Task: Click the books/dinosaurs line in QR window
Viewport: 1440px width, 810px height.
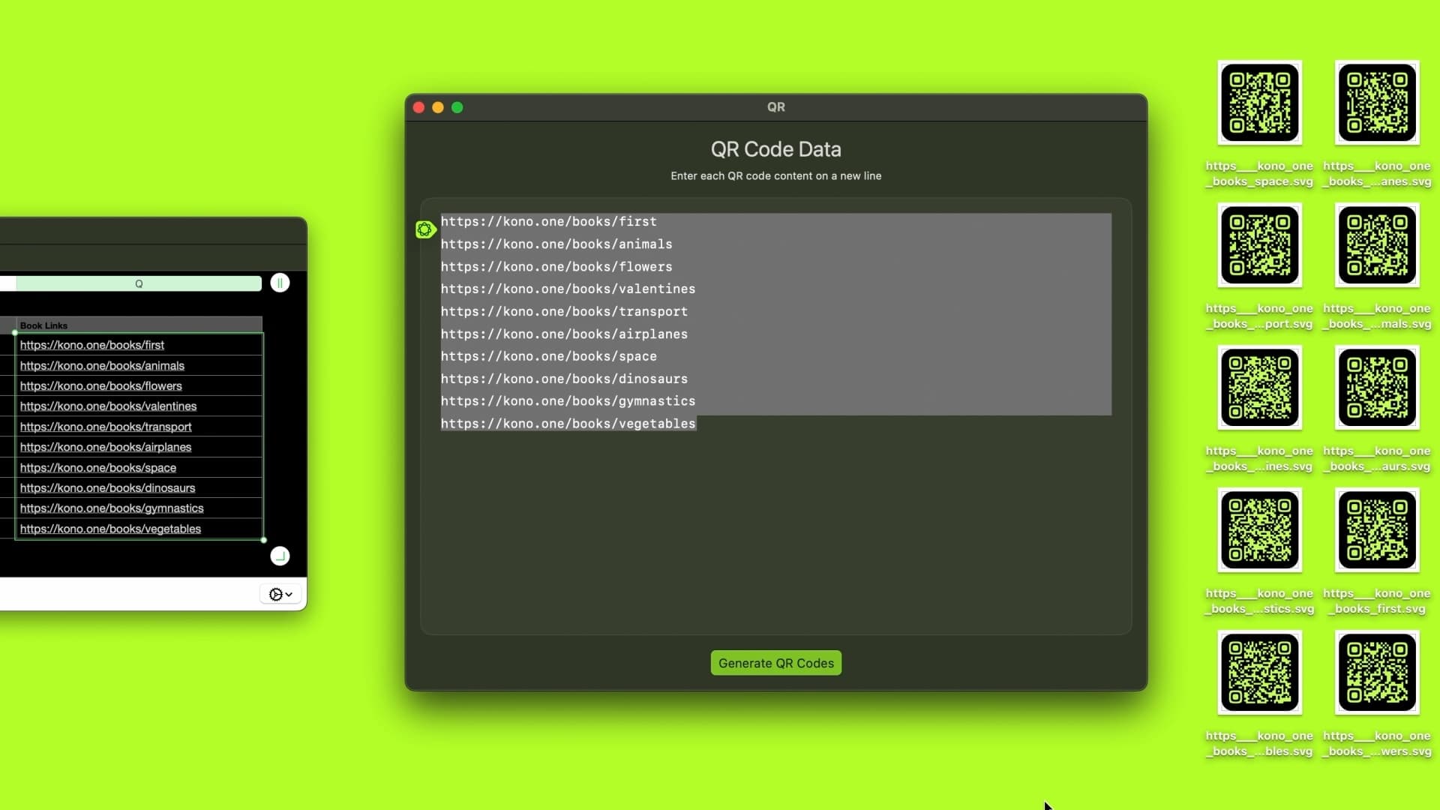Action: click(x=564, y=379)
